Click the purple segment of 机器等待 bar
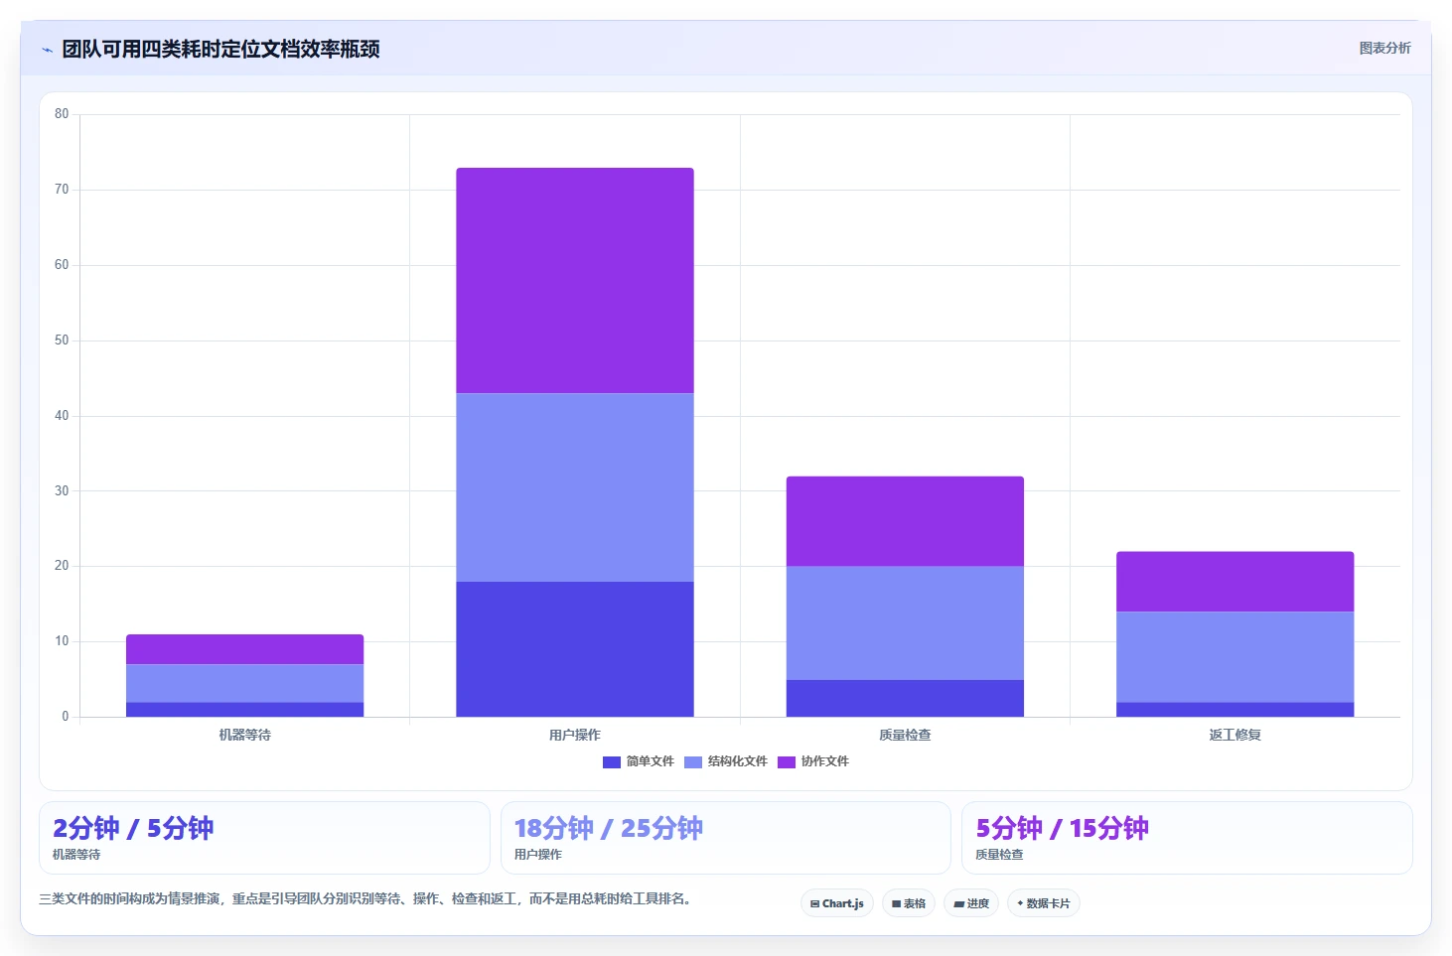Viewport: 1452px width, 956px height. (244, 649)
